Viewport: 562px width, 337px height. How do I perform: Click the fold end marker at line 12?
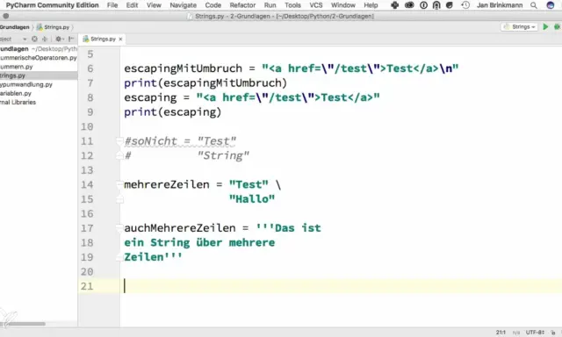pos(119,155)
